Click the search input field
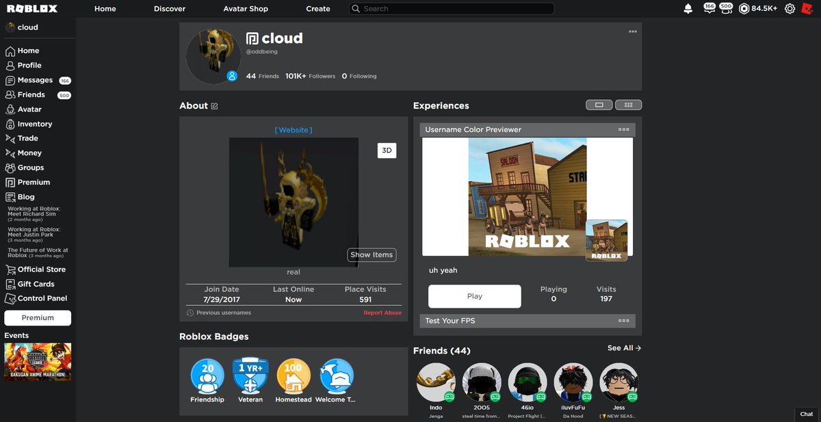821x422 pixels. [x=452, y=9]
